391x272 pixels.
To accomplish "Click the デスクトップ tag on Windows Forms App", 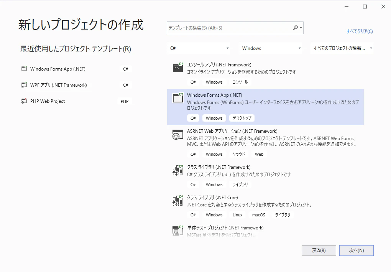I will click(x=242, y=118).
